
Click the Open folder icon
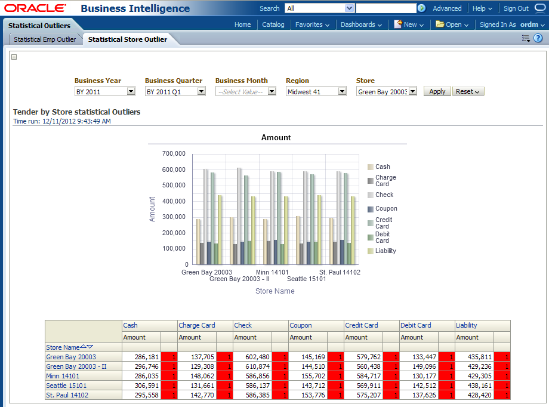coord(440,24)
